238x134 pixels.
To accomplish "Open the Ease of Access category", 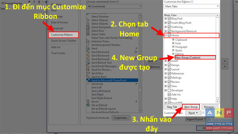I will [x=59, y=22].
